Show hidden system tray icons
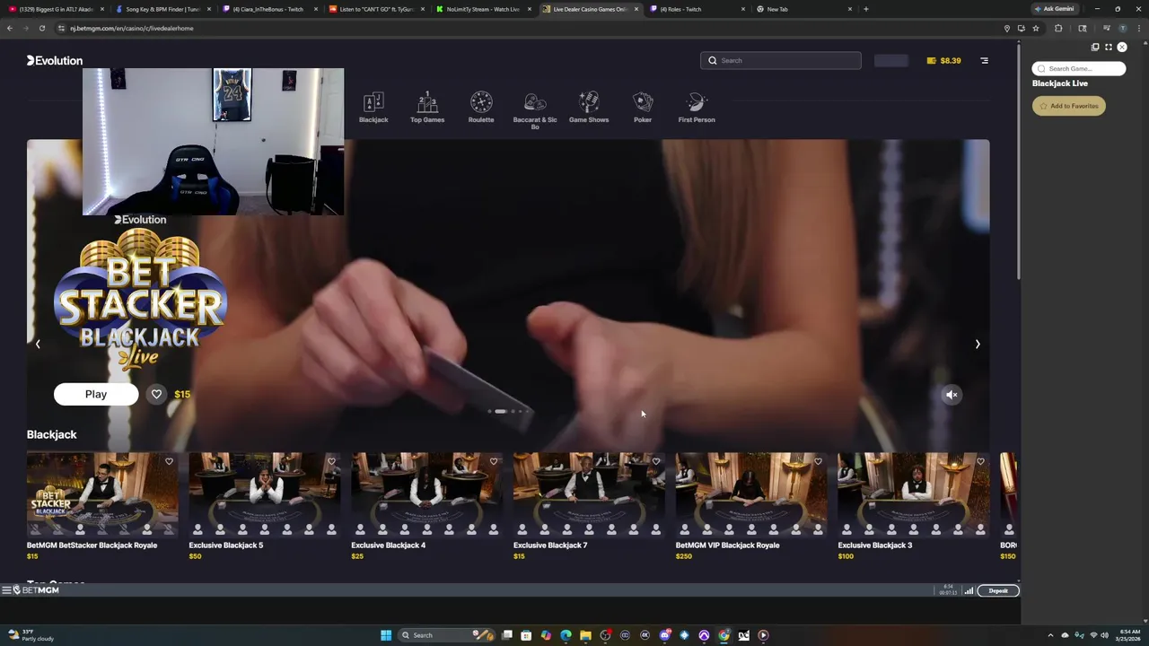This screenshot has height=646, width=1149. [x=1051, y=635]
